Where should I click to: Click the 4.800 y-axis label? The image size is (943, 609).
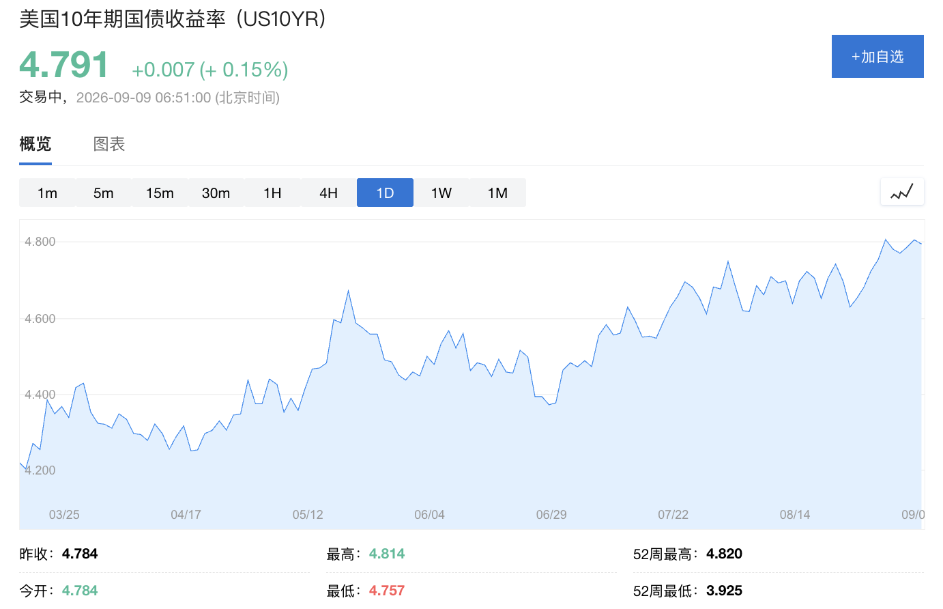[40, 242]
